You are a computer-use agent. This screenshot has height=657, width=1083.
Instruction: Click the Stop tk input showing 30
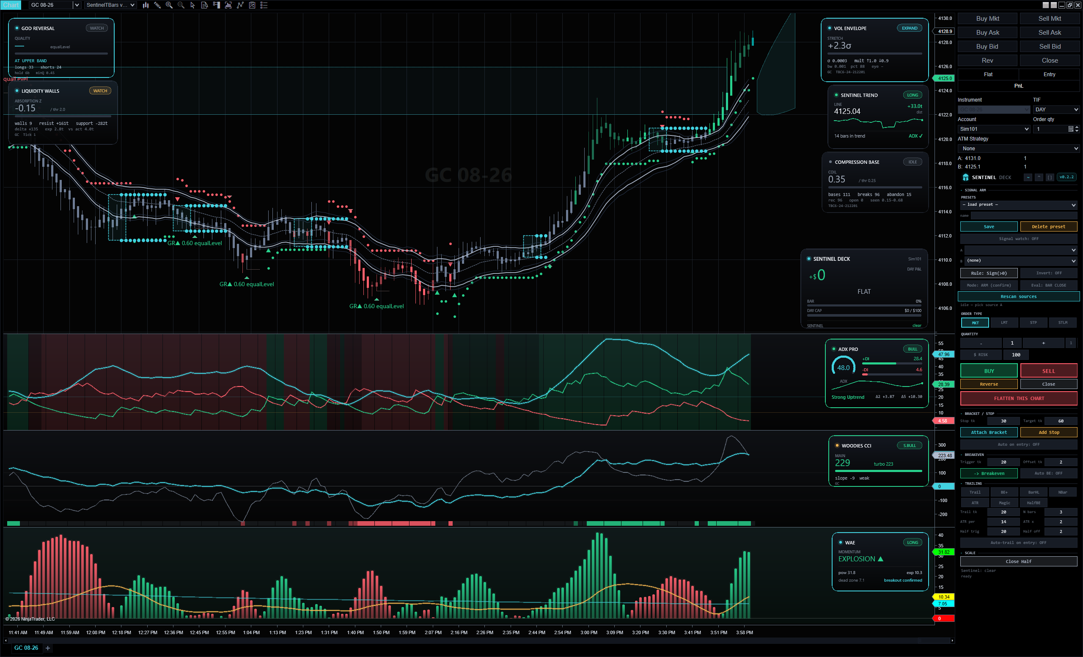coord(1003,421)
